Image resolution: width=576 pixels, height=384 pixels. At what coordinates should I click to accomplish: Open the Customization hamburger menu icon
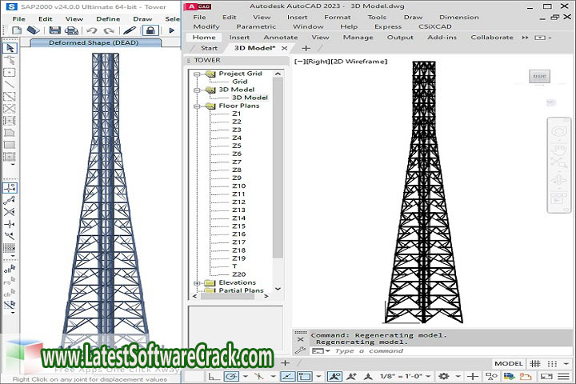(x=563, y=376)
